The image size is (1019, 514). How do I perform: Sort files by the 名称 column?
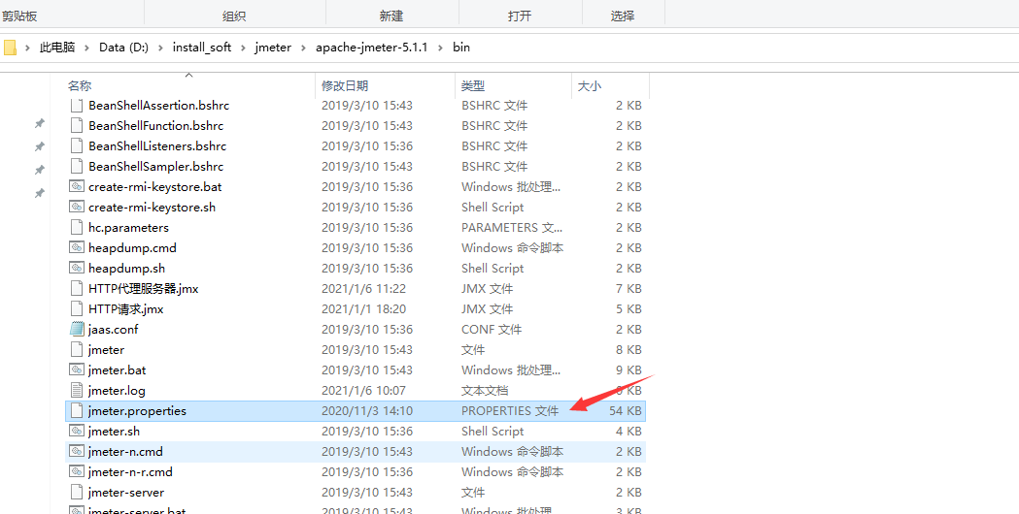tap(80, 85)
